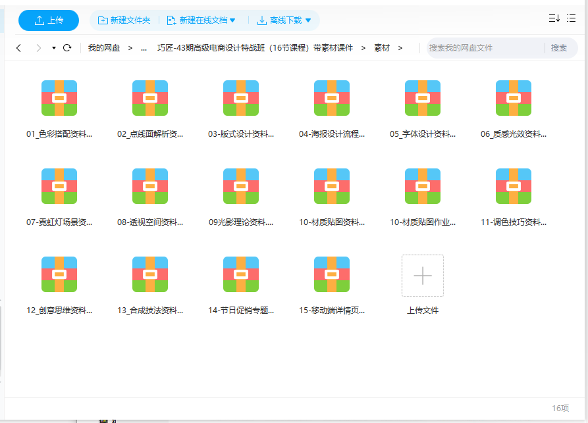This screenshot has height=423, width=588.
Task: Select the 07-霓虹灯场景资 archive icon
Action: pyautogui.click(x=59, y=186)
